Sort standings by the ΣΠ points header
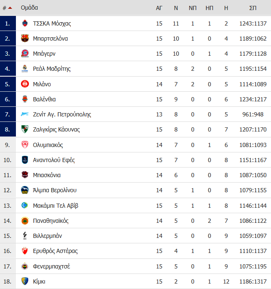Screen dimensions: 271x289 point(253,8)
